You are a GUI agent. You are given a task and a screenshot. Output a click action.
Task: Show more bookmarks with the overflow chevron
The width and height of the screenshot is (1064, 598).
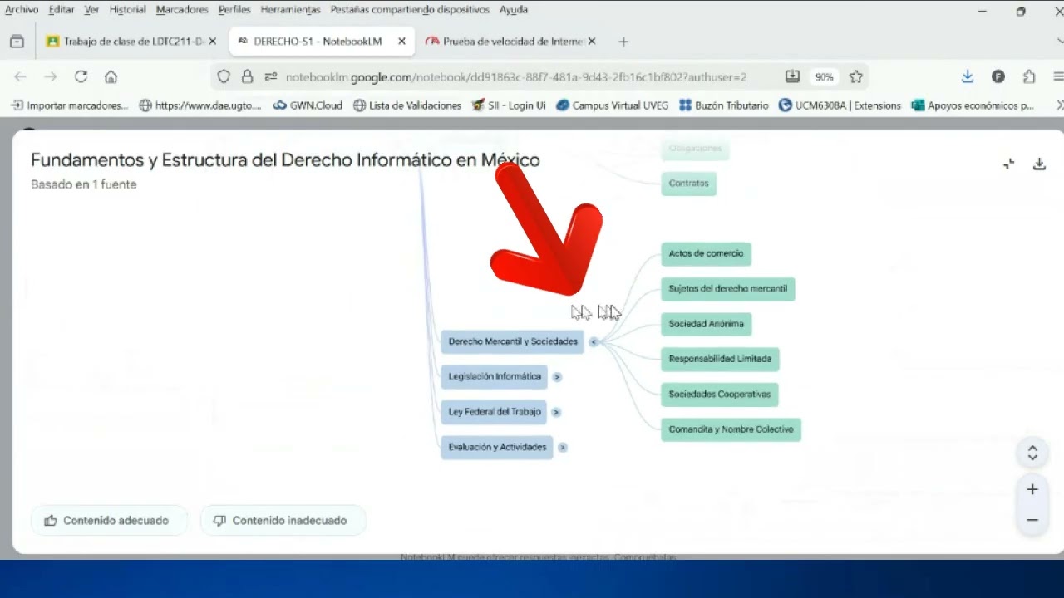(1059, 105)
